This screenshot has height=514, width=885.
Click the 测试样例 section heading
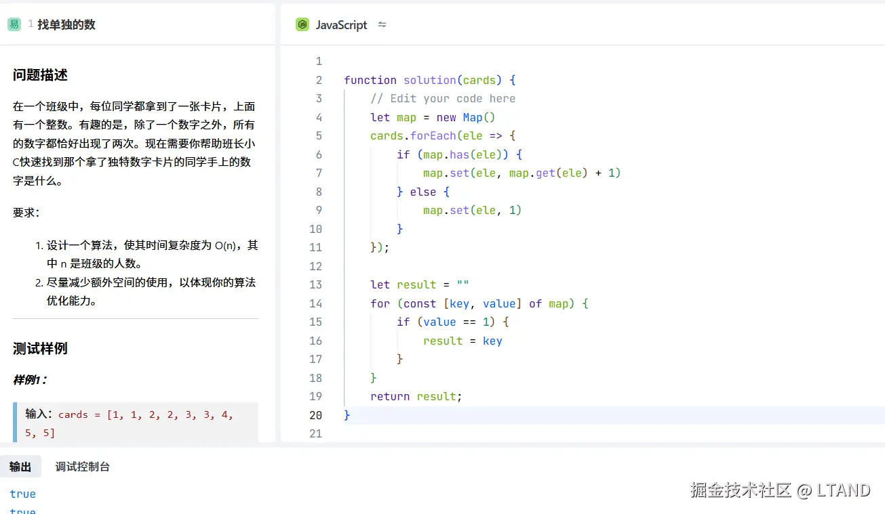pyautogui.click(x=40, y=349)
